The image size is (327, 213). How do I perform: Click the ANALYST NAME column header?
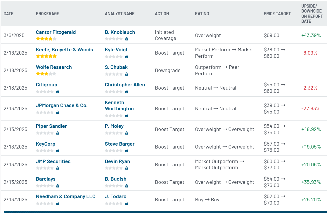(120, 14)
